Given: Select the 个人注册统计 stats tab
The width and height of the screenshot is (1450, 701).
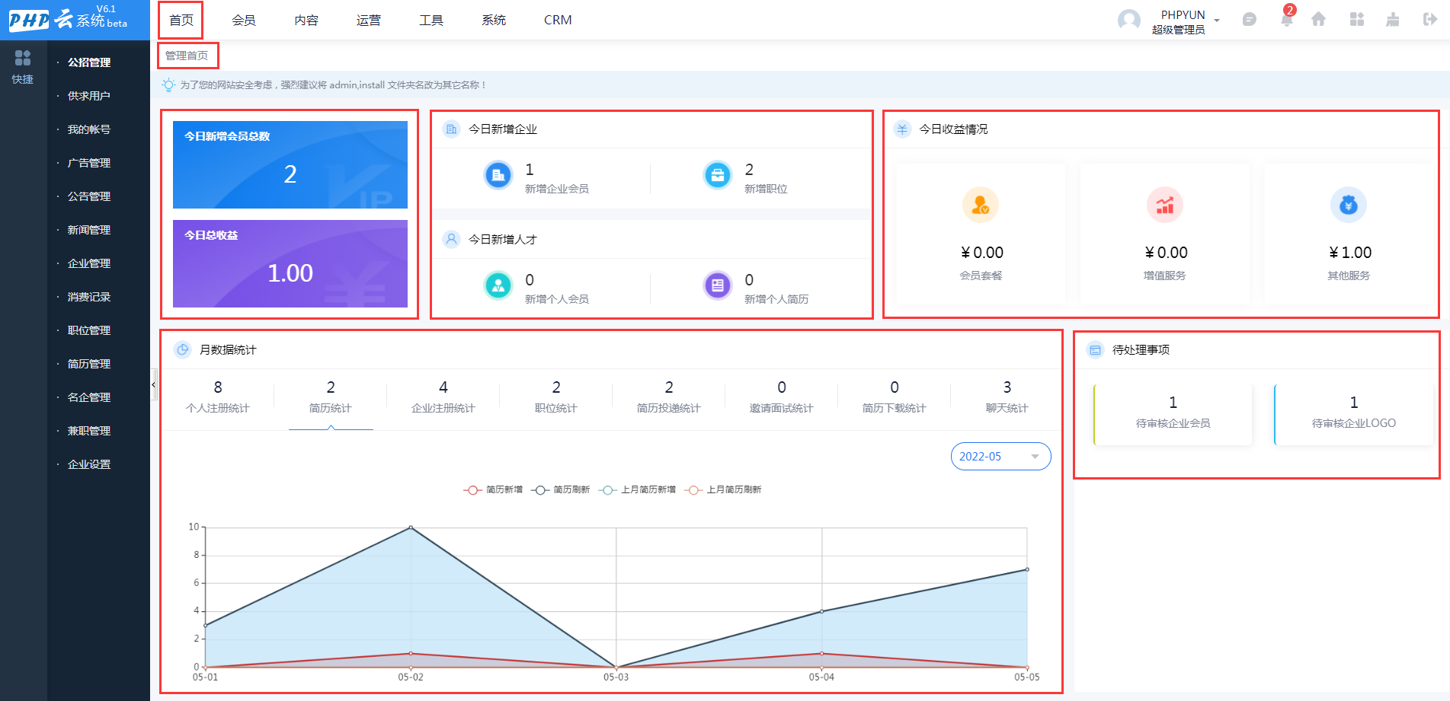Looking at the screenshot, I should pyautogui.click(x=218, y=397).
